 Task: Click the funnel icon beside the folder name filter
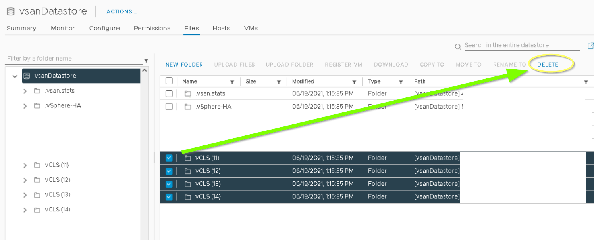tap(146, 61)
